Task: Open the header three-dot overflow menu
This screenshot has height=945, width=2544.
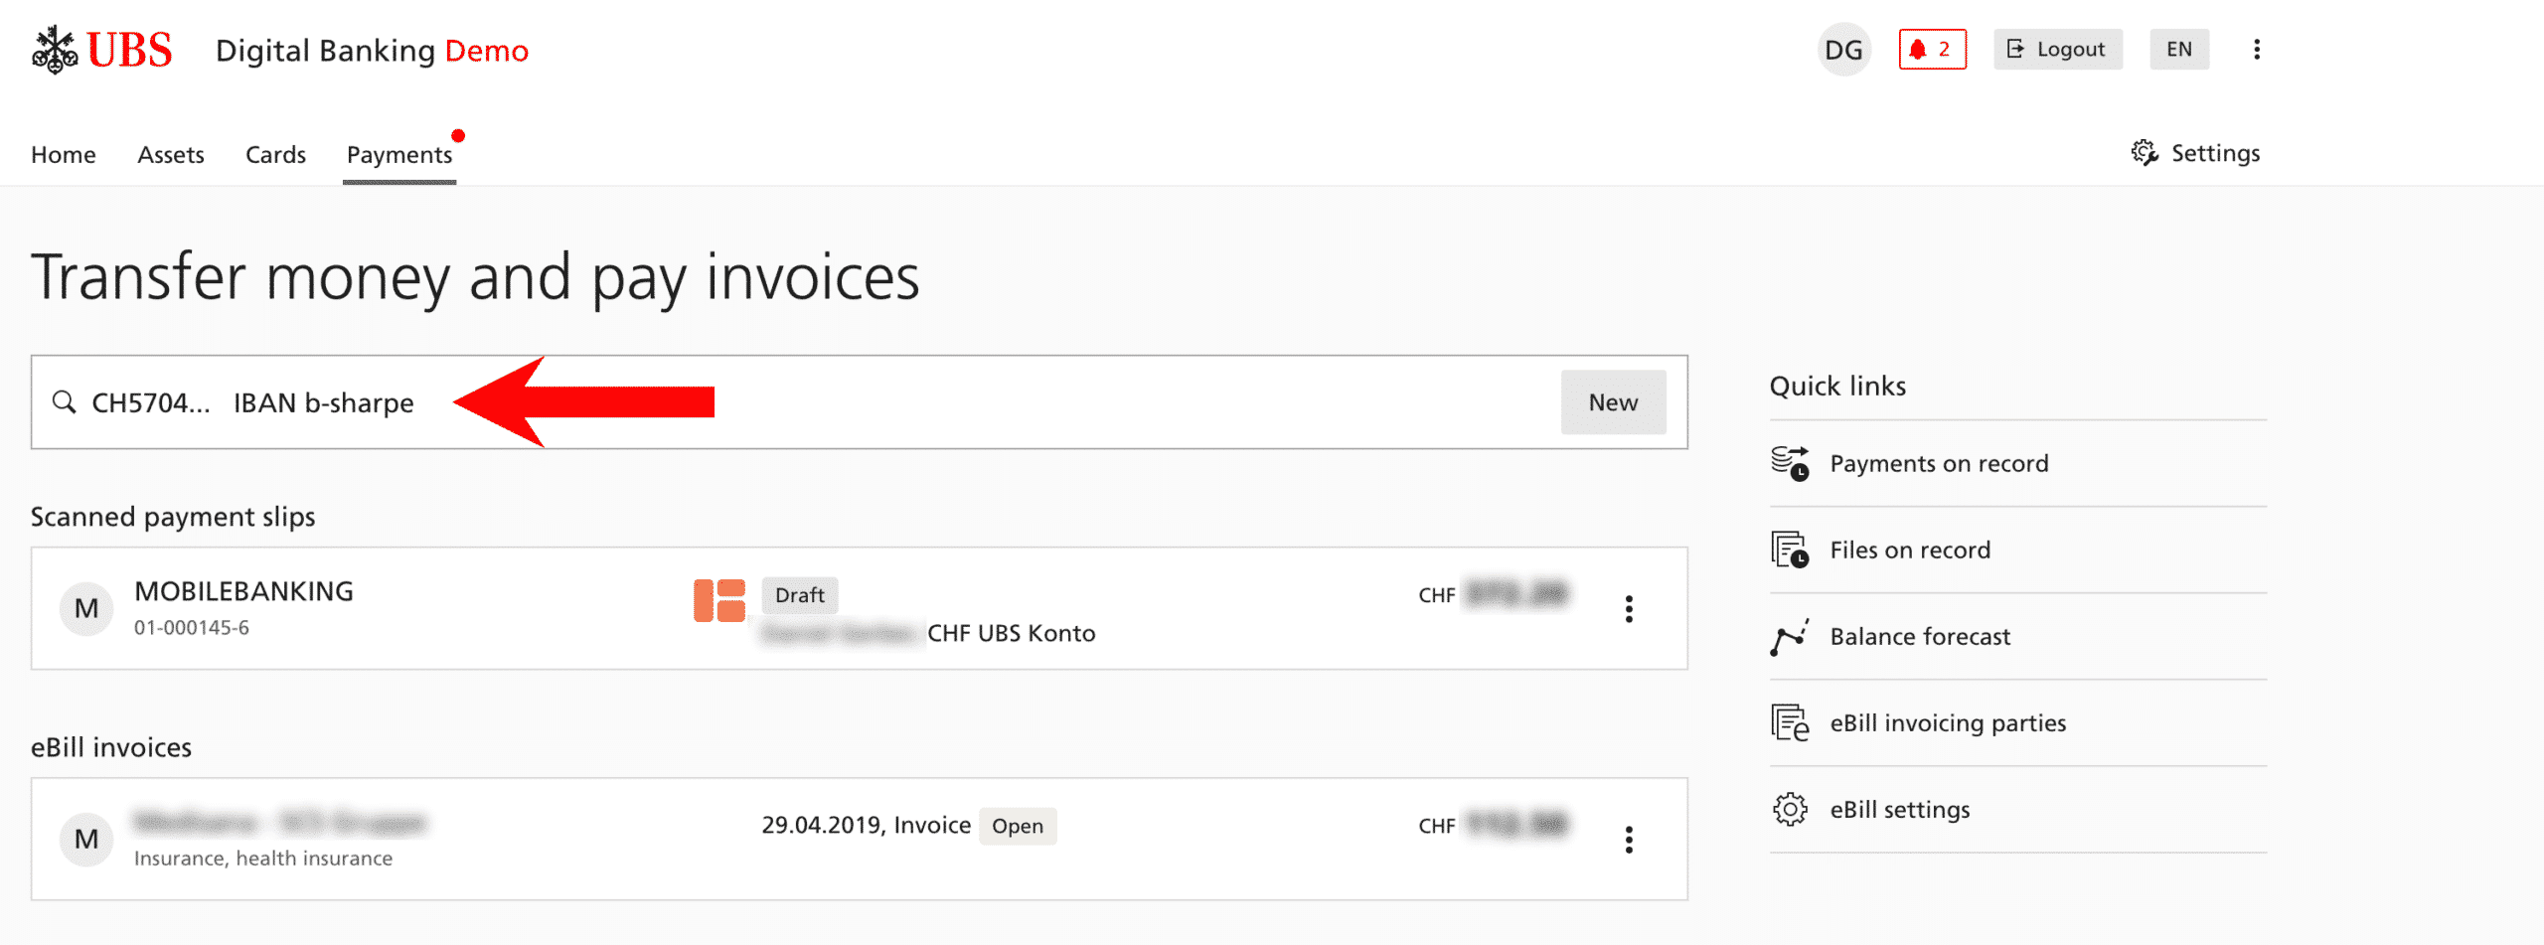Action: [x=2257, y=50]
